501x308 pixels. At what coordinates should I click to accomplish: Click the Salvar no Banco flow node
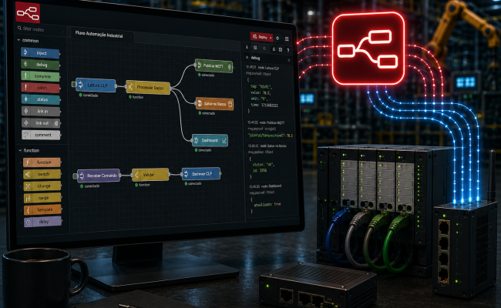click(x=214, y=104)
